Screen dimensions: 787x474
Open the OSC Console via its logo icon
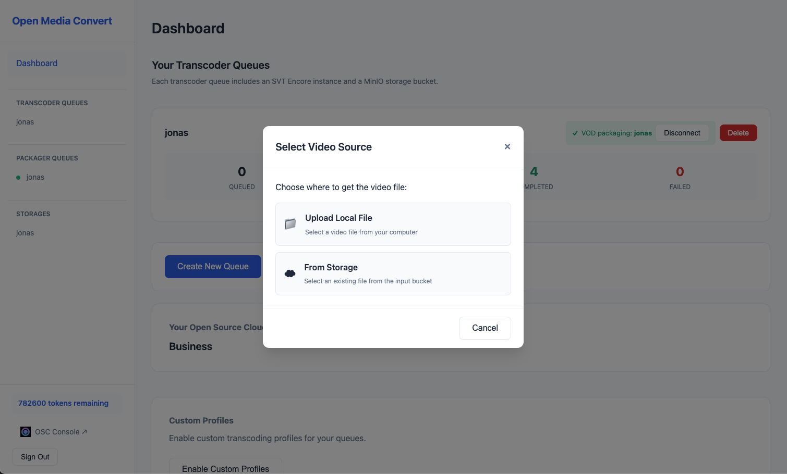(x=25, y=431)
